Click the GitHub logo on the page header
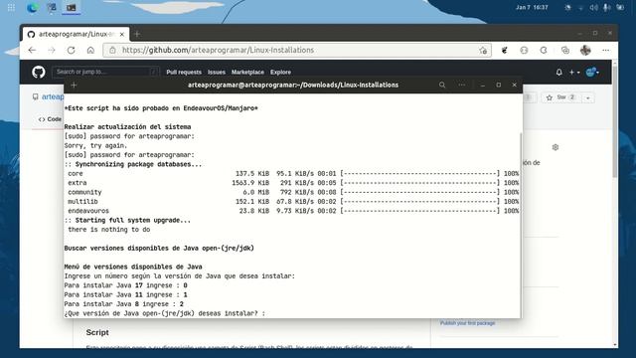The width and height of the screenshot is (636, 358). tap(39, 73)
